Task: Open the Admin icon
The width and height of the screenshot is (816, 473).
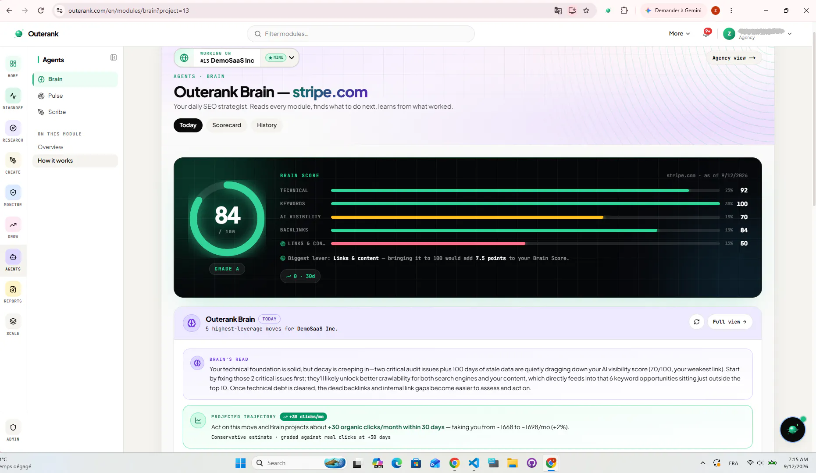Action: pos(13,427)
